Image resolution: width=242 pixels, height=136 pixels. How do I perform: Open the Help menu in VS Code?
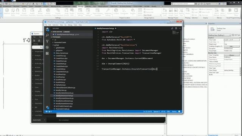pos(80,25)
